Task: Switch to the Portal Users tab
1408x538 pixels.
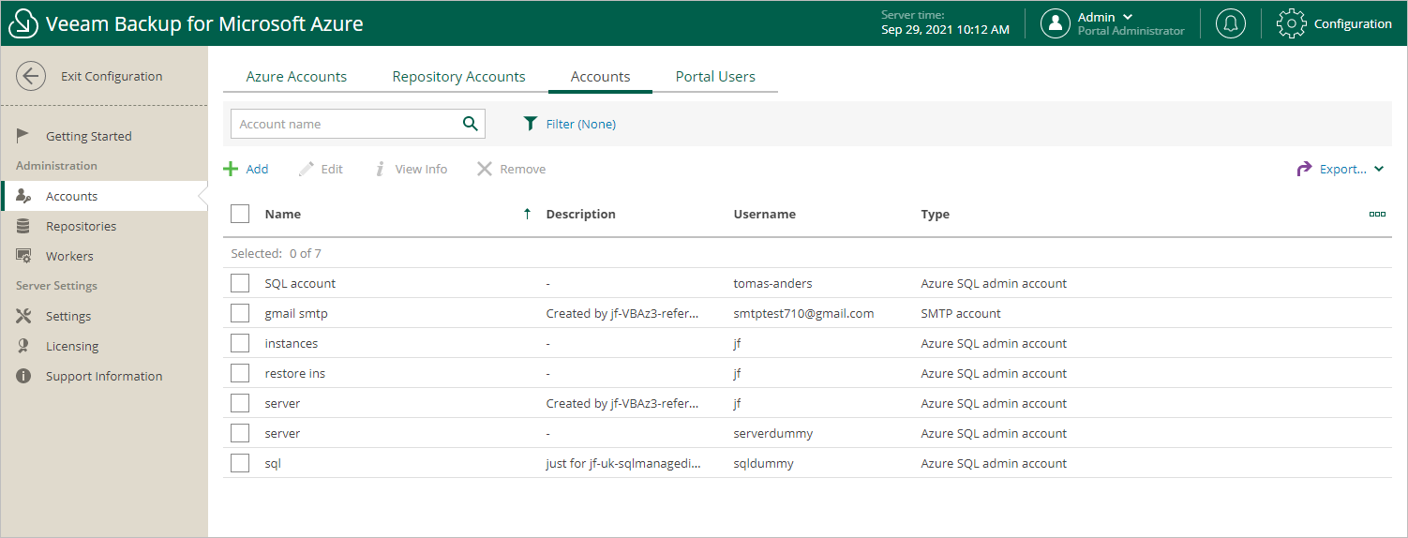Action: coord(715,77)
